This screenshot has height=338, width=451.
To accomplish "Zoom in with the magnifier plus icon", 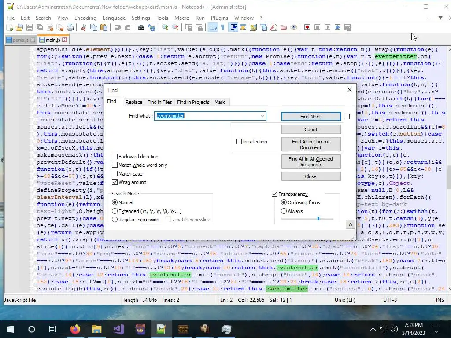I will pos(165,27).
